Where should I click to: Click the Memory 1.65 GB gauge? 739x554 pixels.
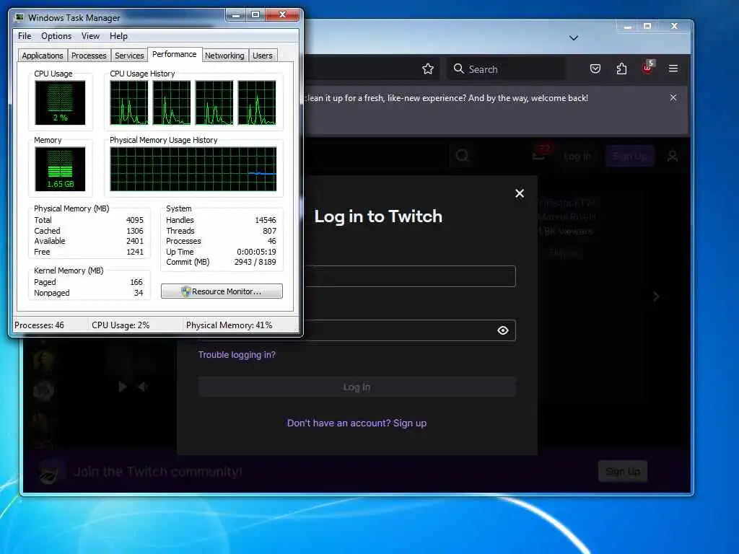click(x=60, y=169)
